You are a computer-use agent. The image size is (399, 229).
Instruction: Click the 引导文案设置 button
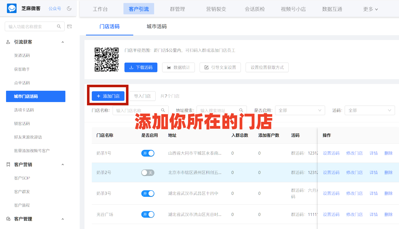(220, 67)
